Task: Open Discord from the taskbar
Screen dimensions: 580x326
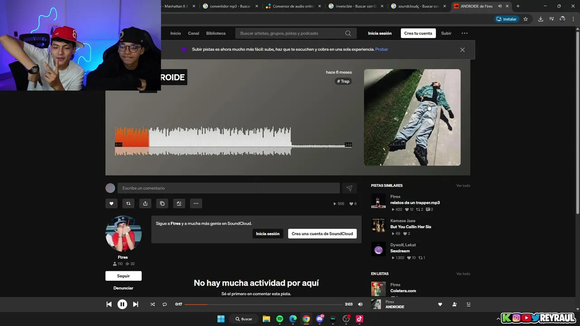Action: tap(319, 319)
